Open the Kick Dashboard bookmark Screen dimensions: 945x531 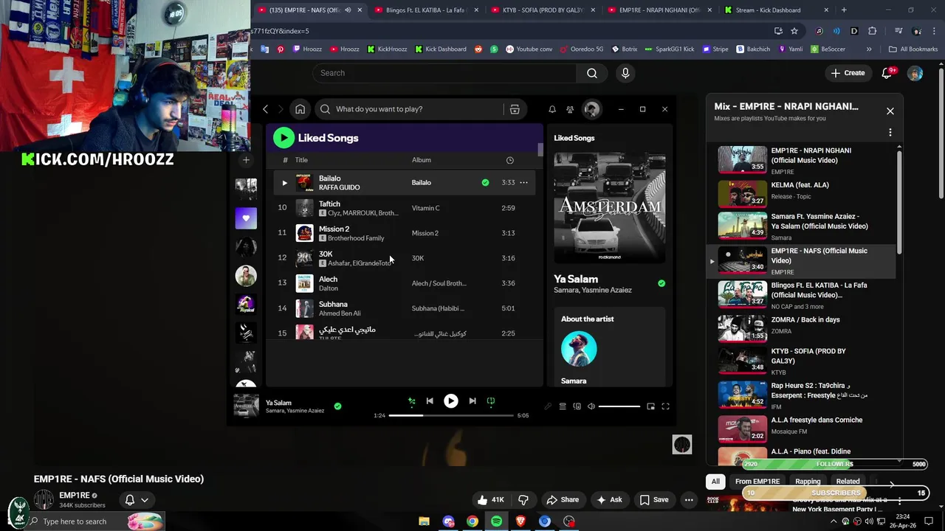click(441, 49)
